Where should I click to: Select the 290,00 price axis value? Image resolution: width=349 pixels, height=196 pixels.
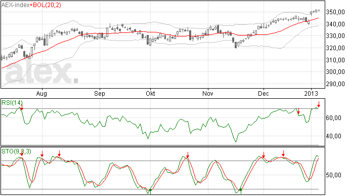point(335,84)
